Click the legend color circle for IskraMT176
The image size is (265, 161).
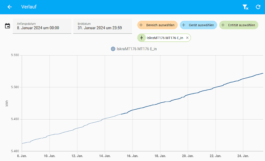113,49
